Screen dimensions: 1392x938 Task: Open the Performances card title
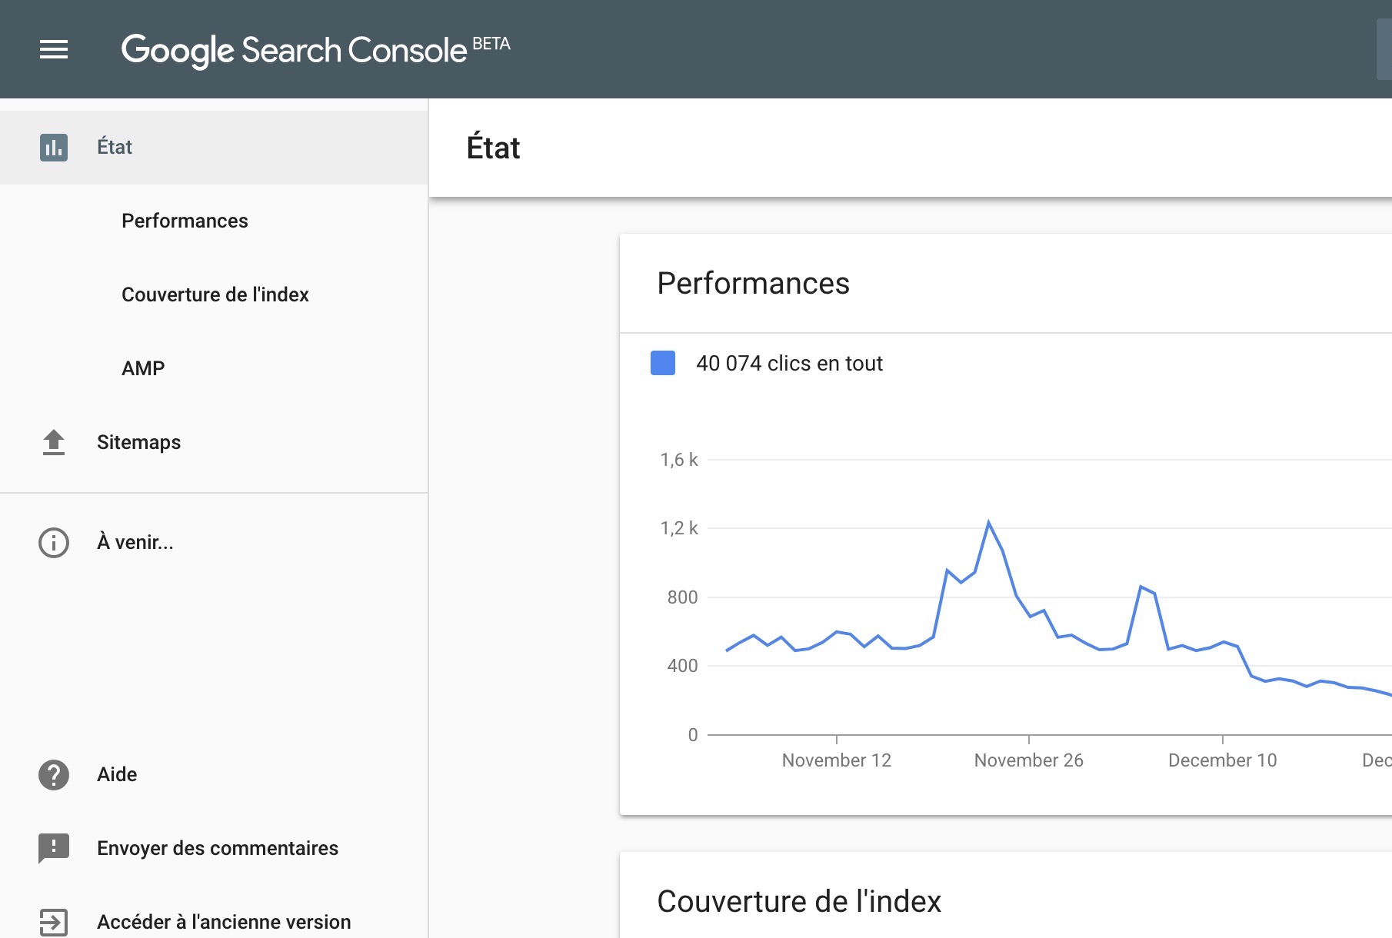(753, 283)
